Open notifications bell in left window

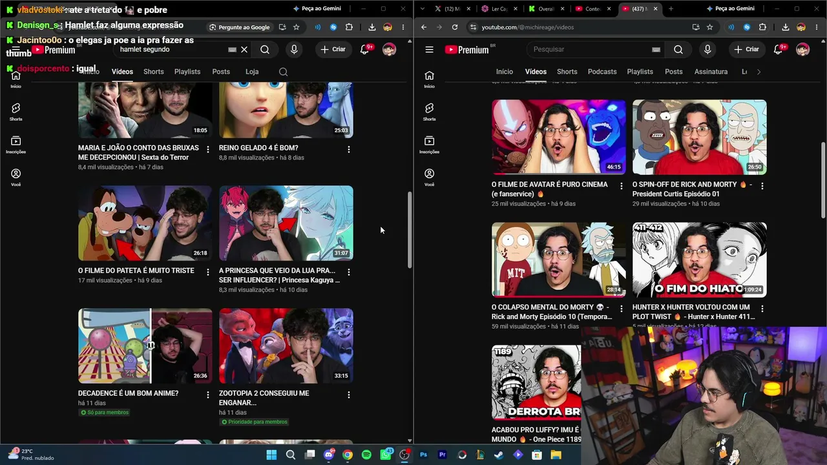pos(365,50)
